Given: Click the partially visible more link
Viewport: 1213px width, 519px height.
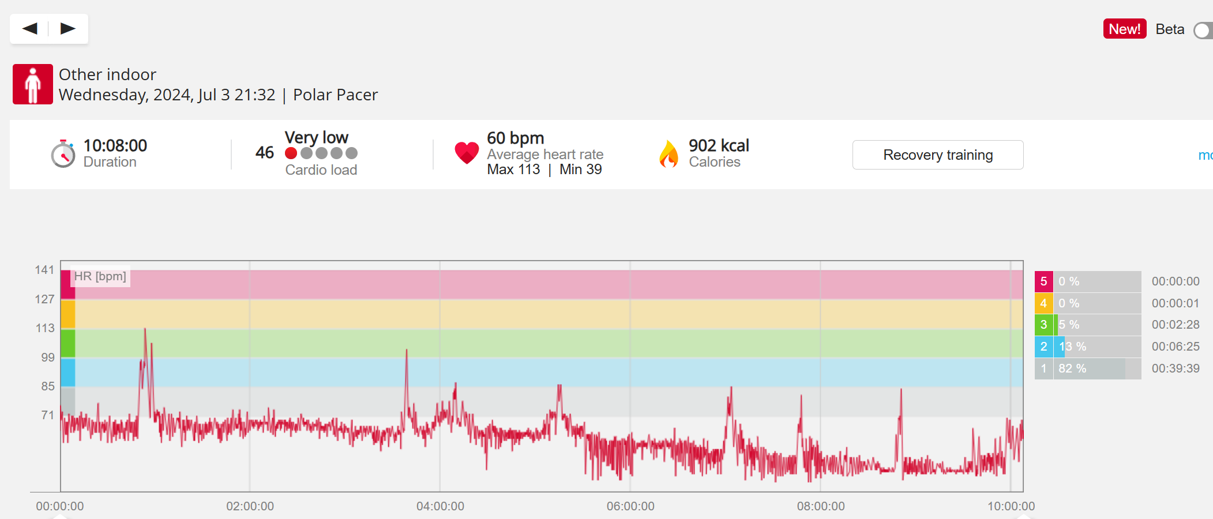Looking at the screenshot, I should point(1205,155).
